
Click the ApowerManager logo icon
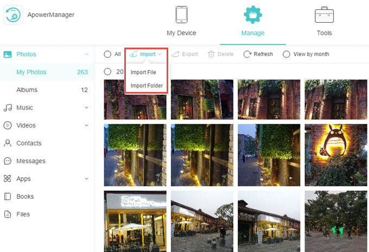coord(13,15)
